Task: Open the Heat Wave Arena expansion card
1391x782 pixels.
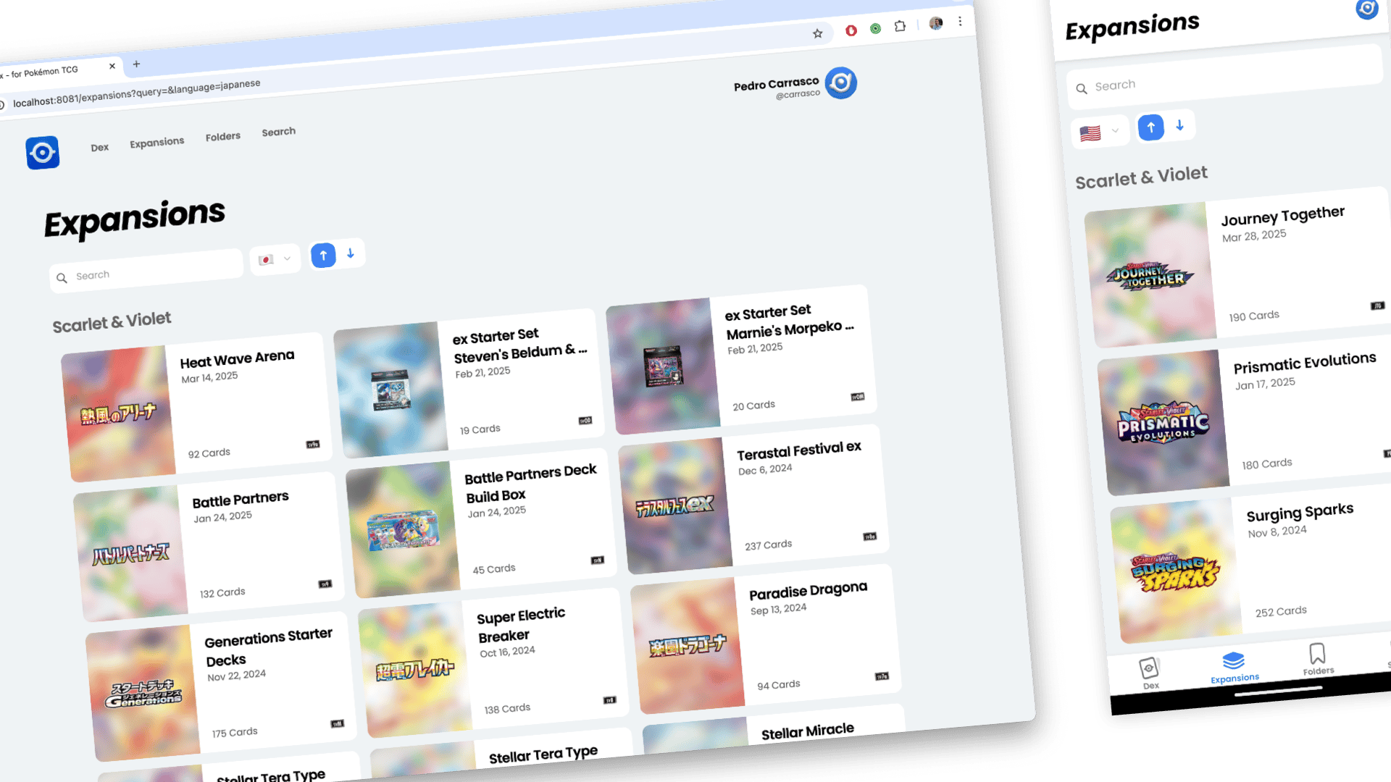Action: coord(197,408)
